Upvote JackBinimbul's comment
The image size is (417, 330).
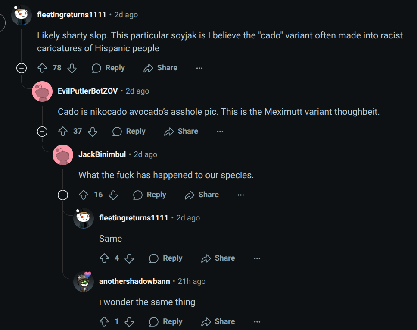[84, 195]
